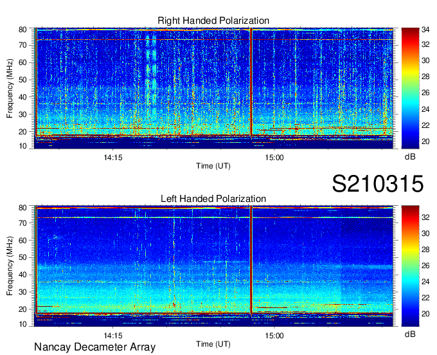Click inside the Right Handed Polarization spectrogram
Image resolution: width=437 pixels, height=355 pixels.
(213, 88)
